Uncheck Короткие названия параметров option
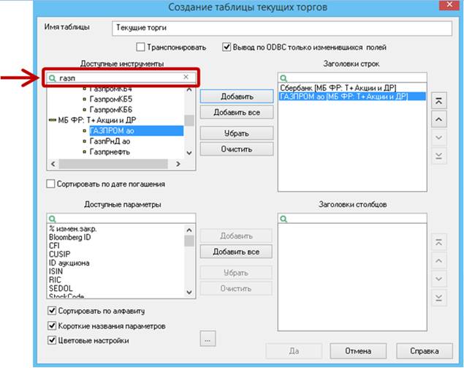464x368 pixels. tap(51, 326)
